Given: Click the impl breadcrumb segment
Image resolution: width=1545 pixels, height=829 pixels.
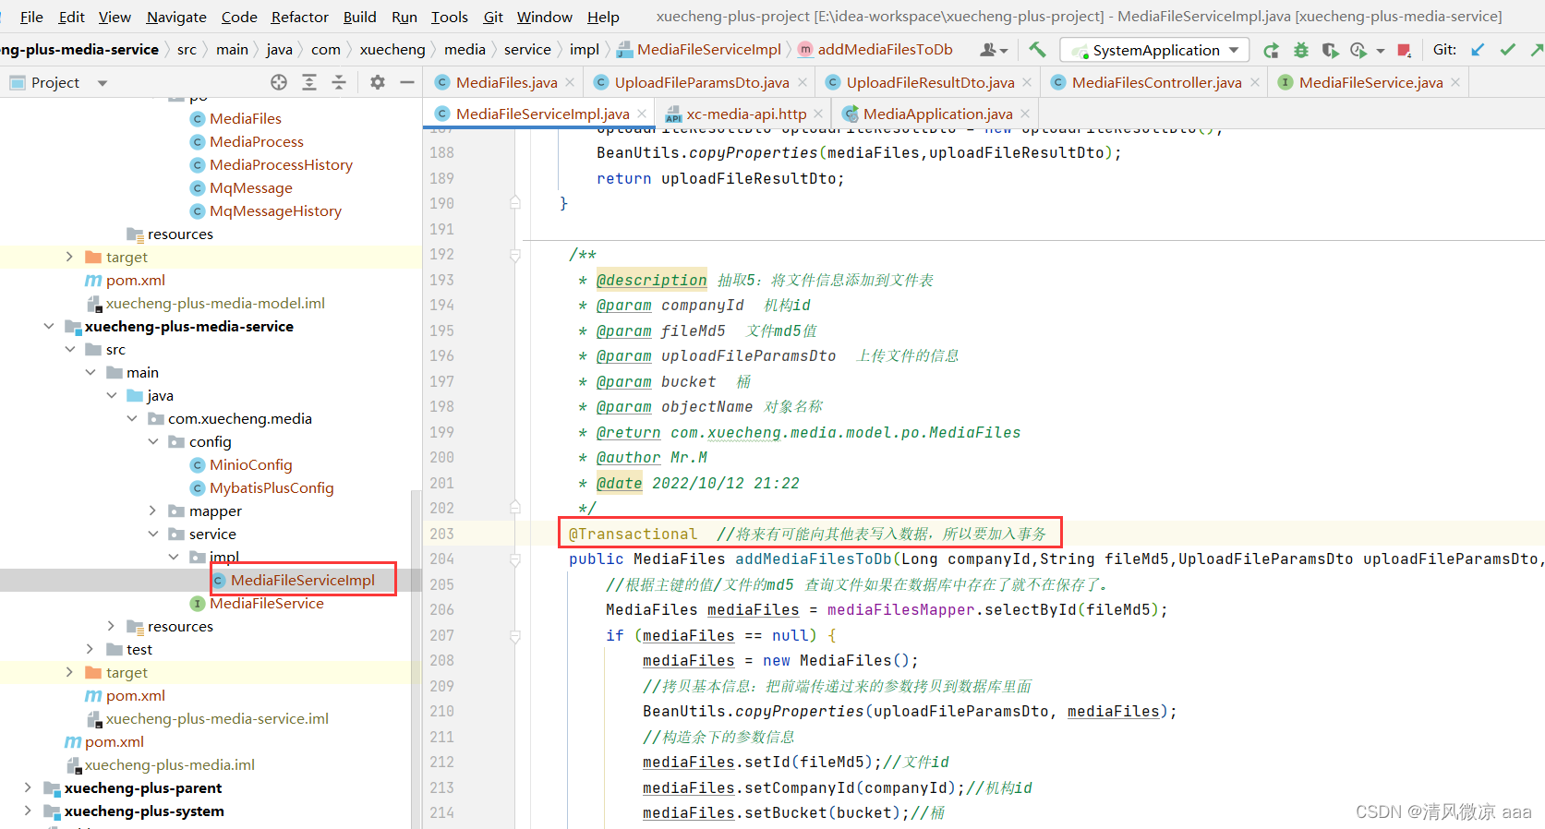Looking at the screenshot, I should (x=584, y=49).
